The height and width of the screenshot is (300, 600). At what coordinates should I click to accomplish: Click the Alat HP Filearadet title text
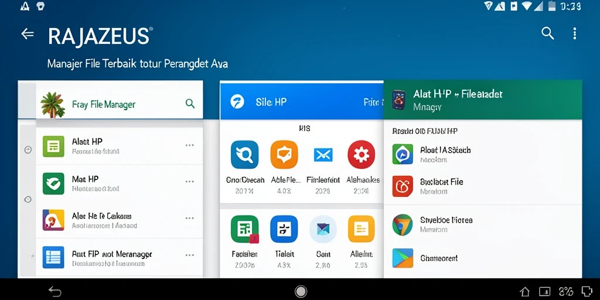point(458,94)
